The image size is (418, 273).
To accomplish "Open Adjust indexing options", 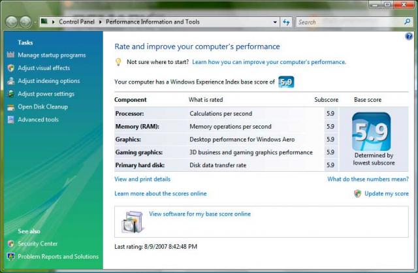I will pos(49,81).
